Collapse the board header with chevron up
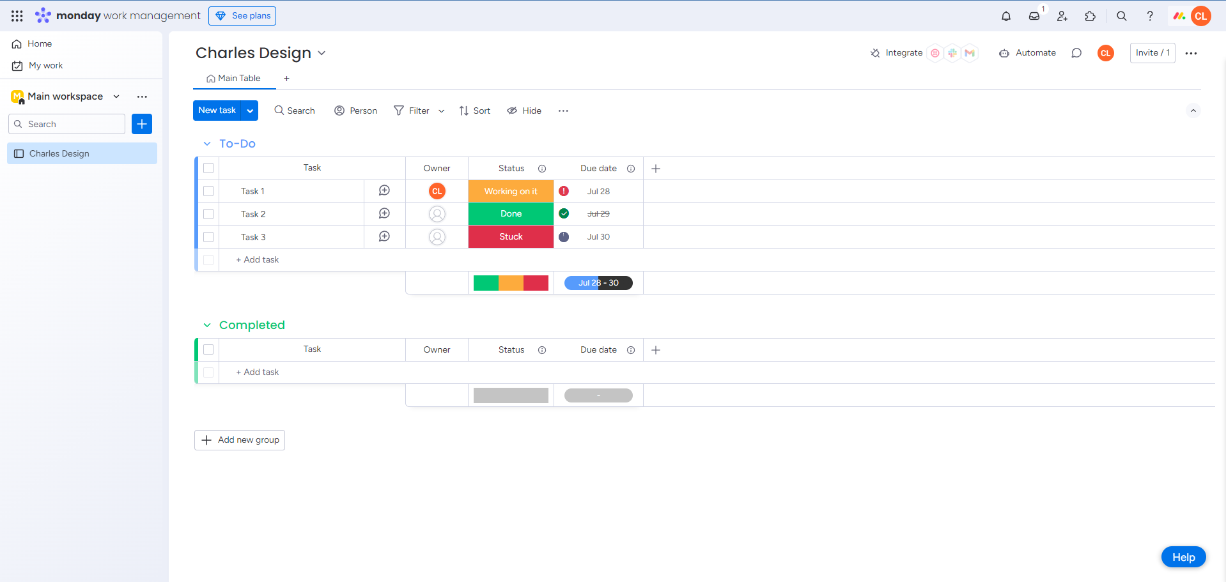The height and width of the screenshot is (582, 1226). [x=1193, y=111]
